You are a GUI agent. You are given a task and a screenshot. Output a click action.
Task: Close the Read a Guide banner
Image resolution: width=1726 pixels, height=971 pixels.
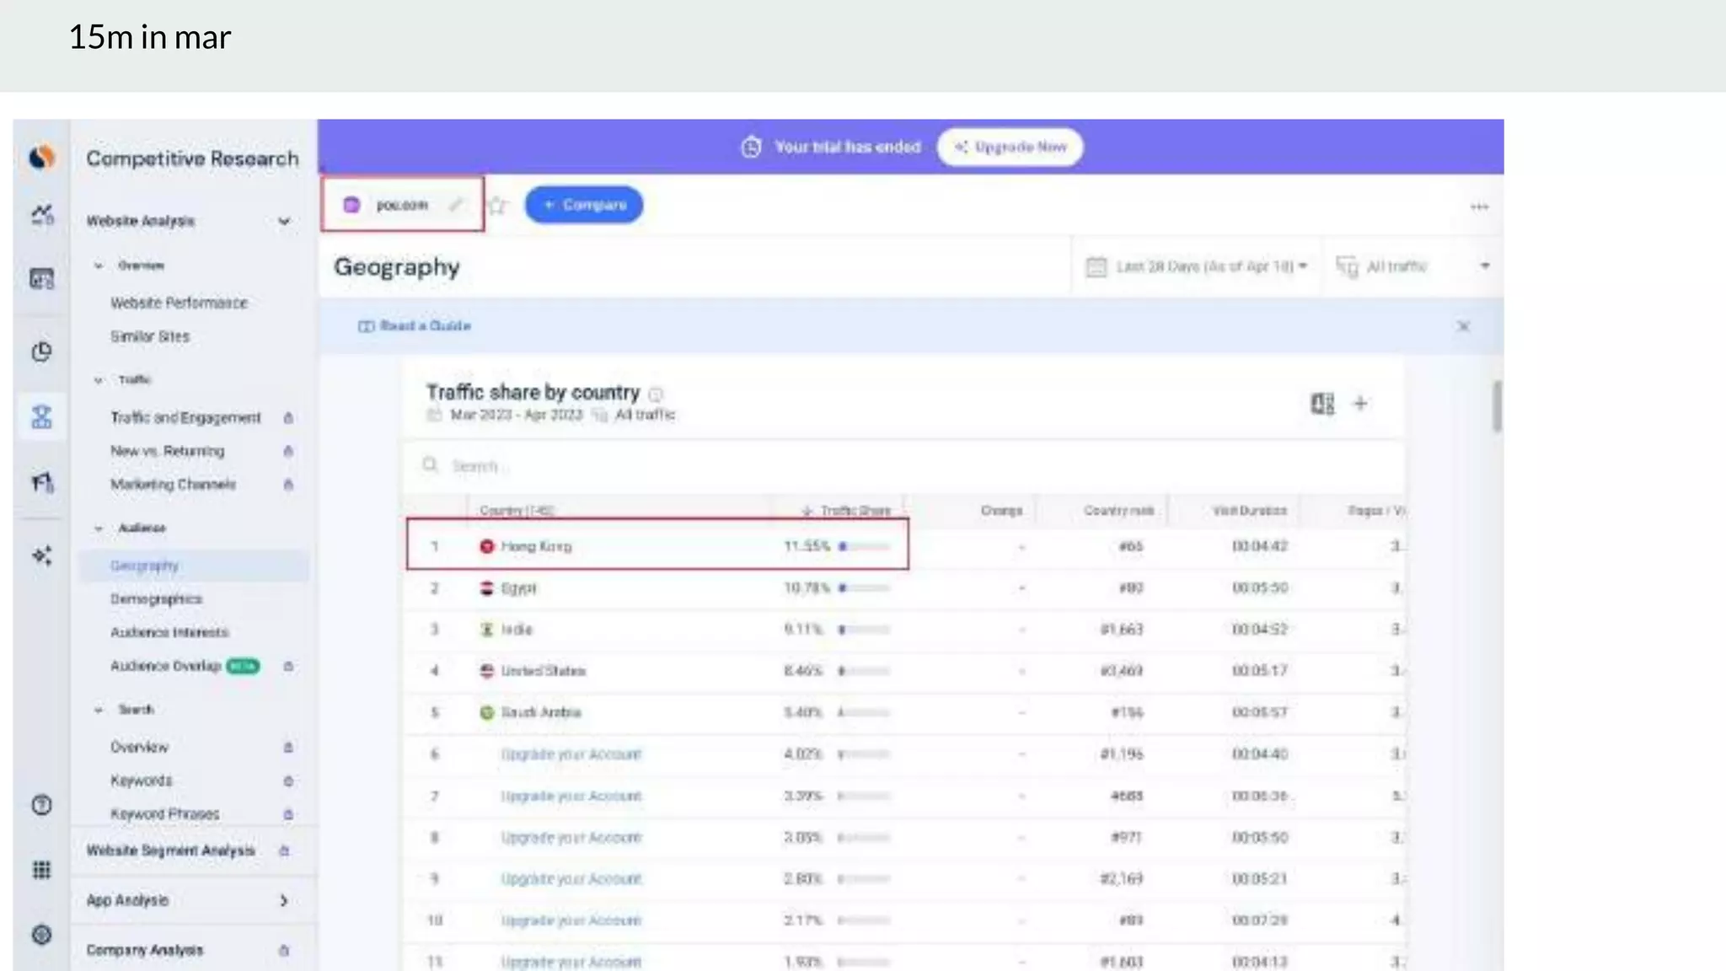[1463, 326]
